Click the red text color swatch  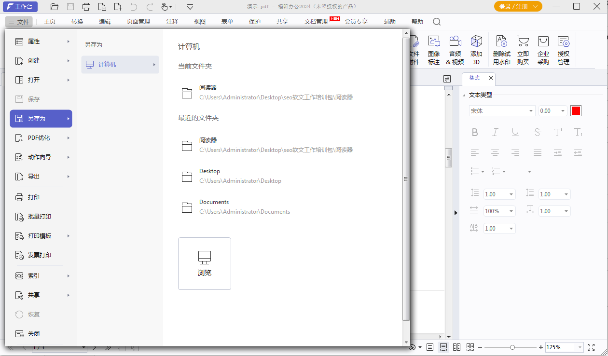[576, 110]
